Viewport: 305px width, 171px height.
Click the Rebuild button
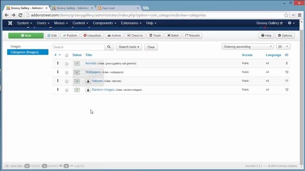coord(192,36)
